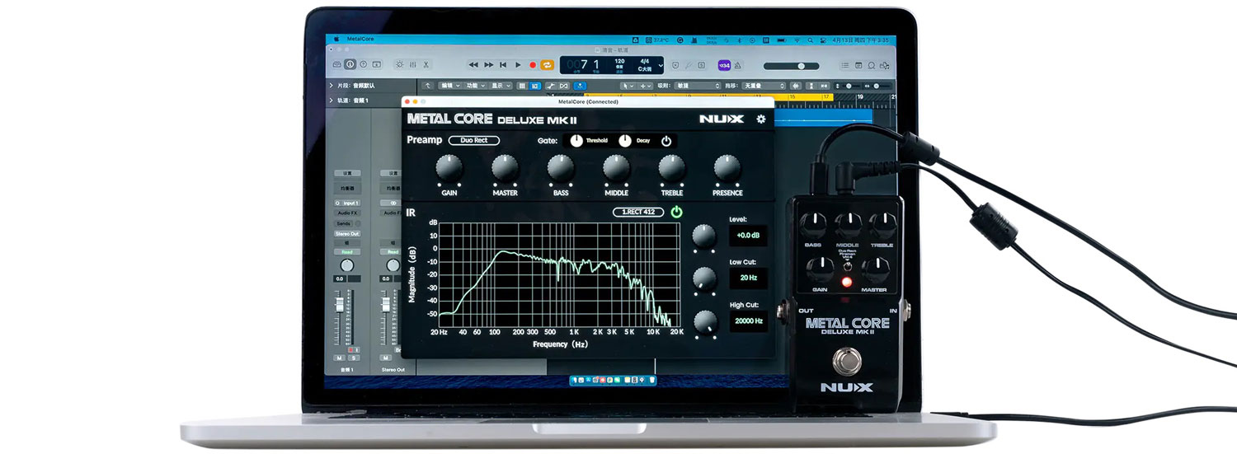The height and width of the screenshot is (454, 1237).
Task: Click the High Cut 20000 Hz value field
Action: coord(748,321)
